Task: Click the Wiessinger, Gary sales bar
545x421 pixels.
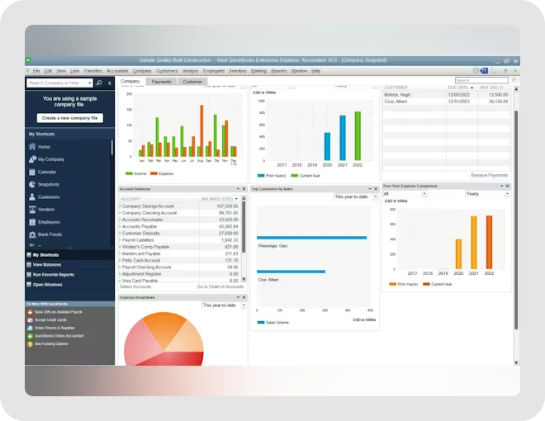Action: click(312, 238)
